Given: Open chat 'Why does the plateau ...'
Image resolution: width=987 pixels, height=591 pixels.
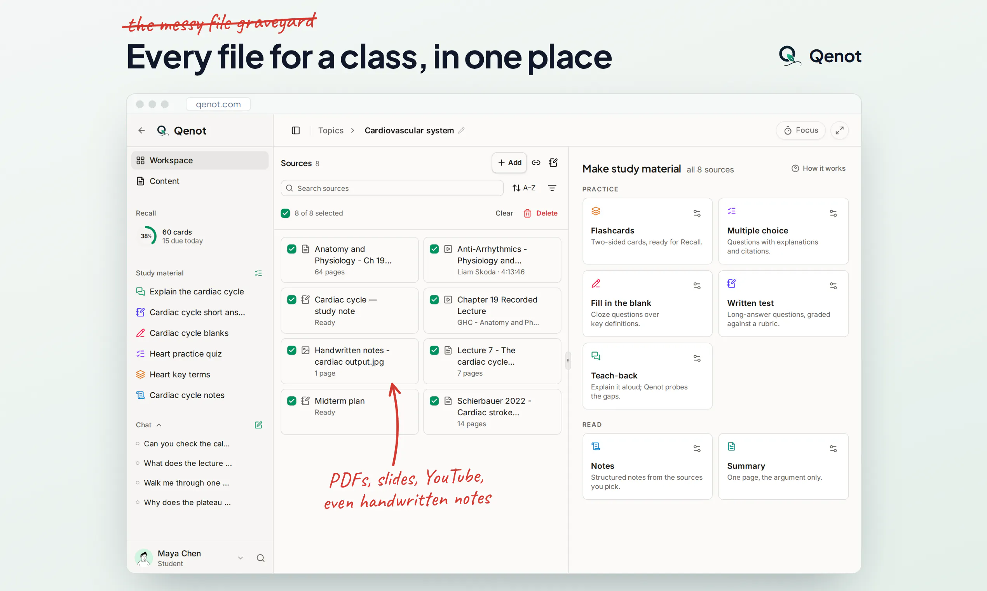Looking at the screenshot, I should (187, 503).
